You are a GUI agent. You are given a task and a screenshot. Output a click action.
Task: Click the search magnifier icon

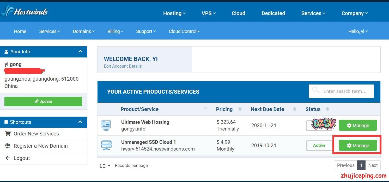316,90
